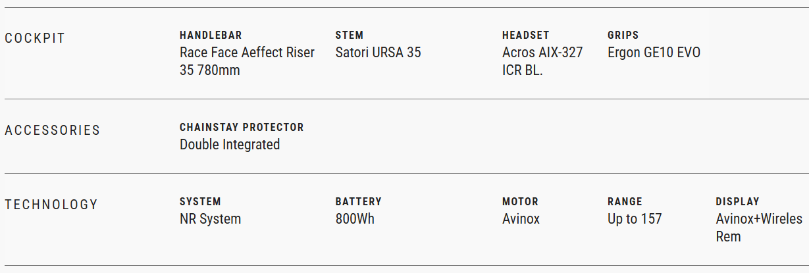Click the MOTOR spec label
Screen dimensions: 809x273
[520, 202]
